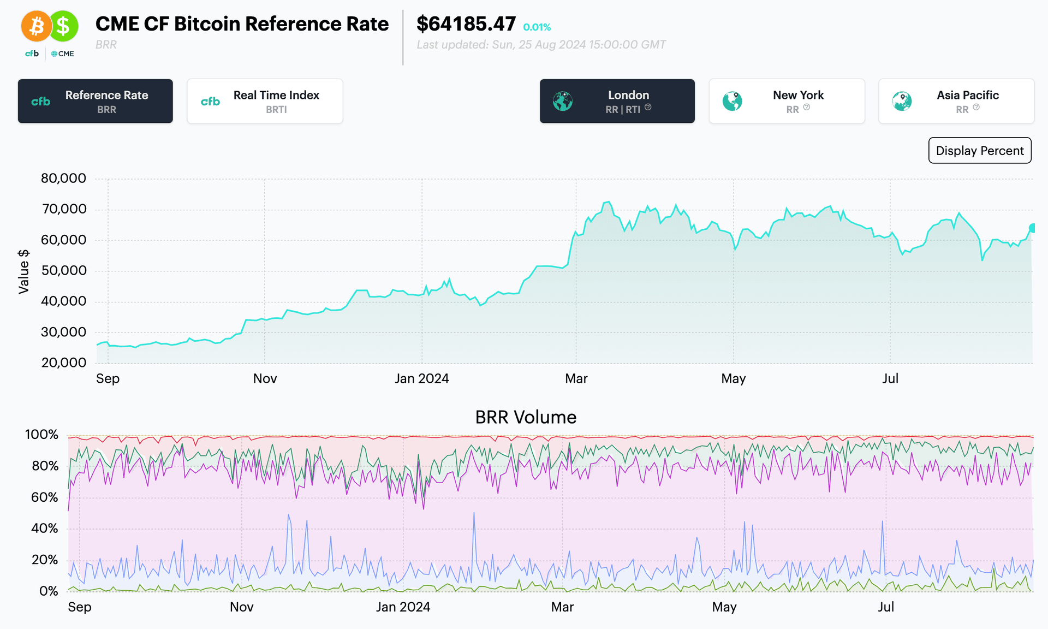Click 100% label on volume chart
This screenshot has height=629, width=1048.
click(x=41, y=435)
